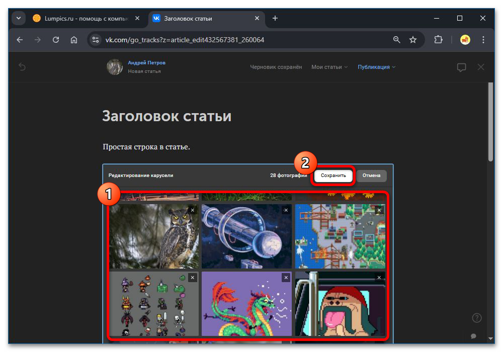The width and height of the screenshot is (503, 352).
Task: Cancel carousel editing with the Отмена button
Action: (372, 175)
